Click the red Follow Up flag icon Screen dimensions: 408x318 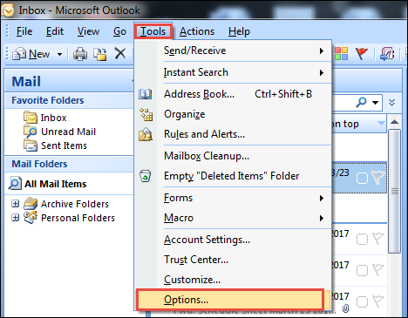tap(361, 54)
